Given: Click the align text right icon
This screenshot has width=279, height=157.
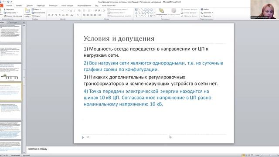Looking at the screenshot, I should tap(92, 15).
